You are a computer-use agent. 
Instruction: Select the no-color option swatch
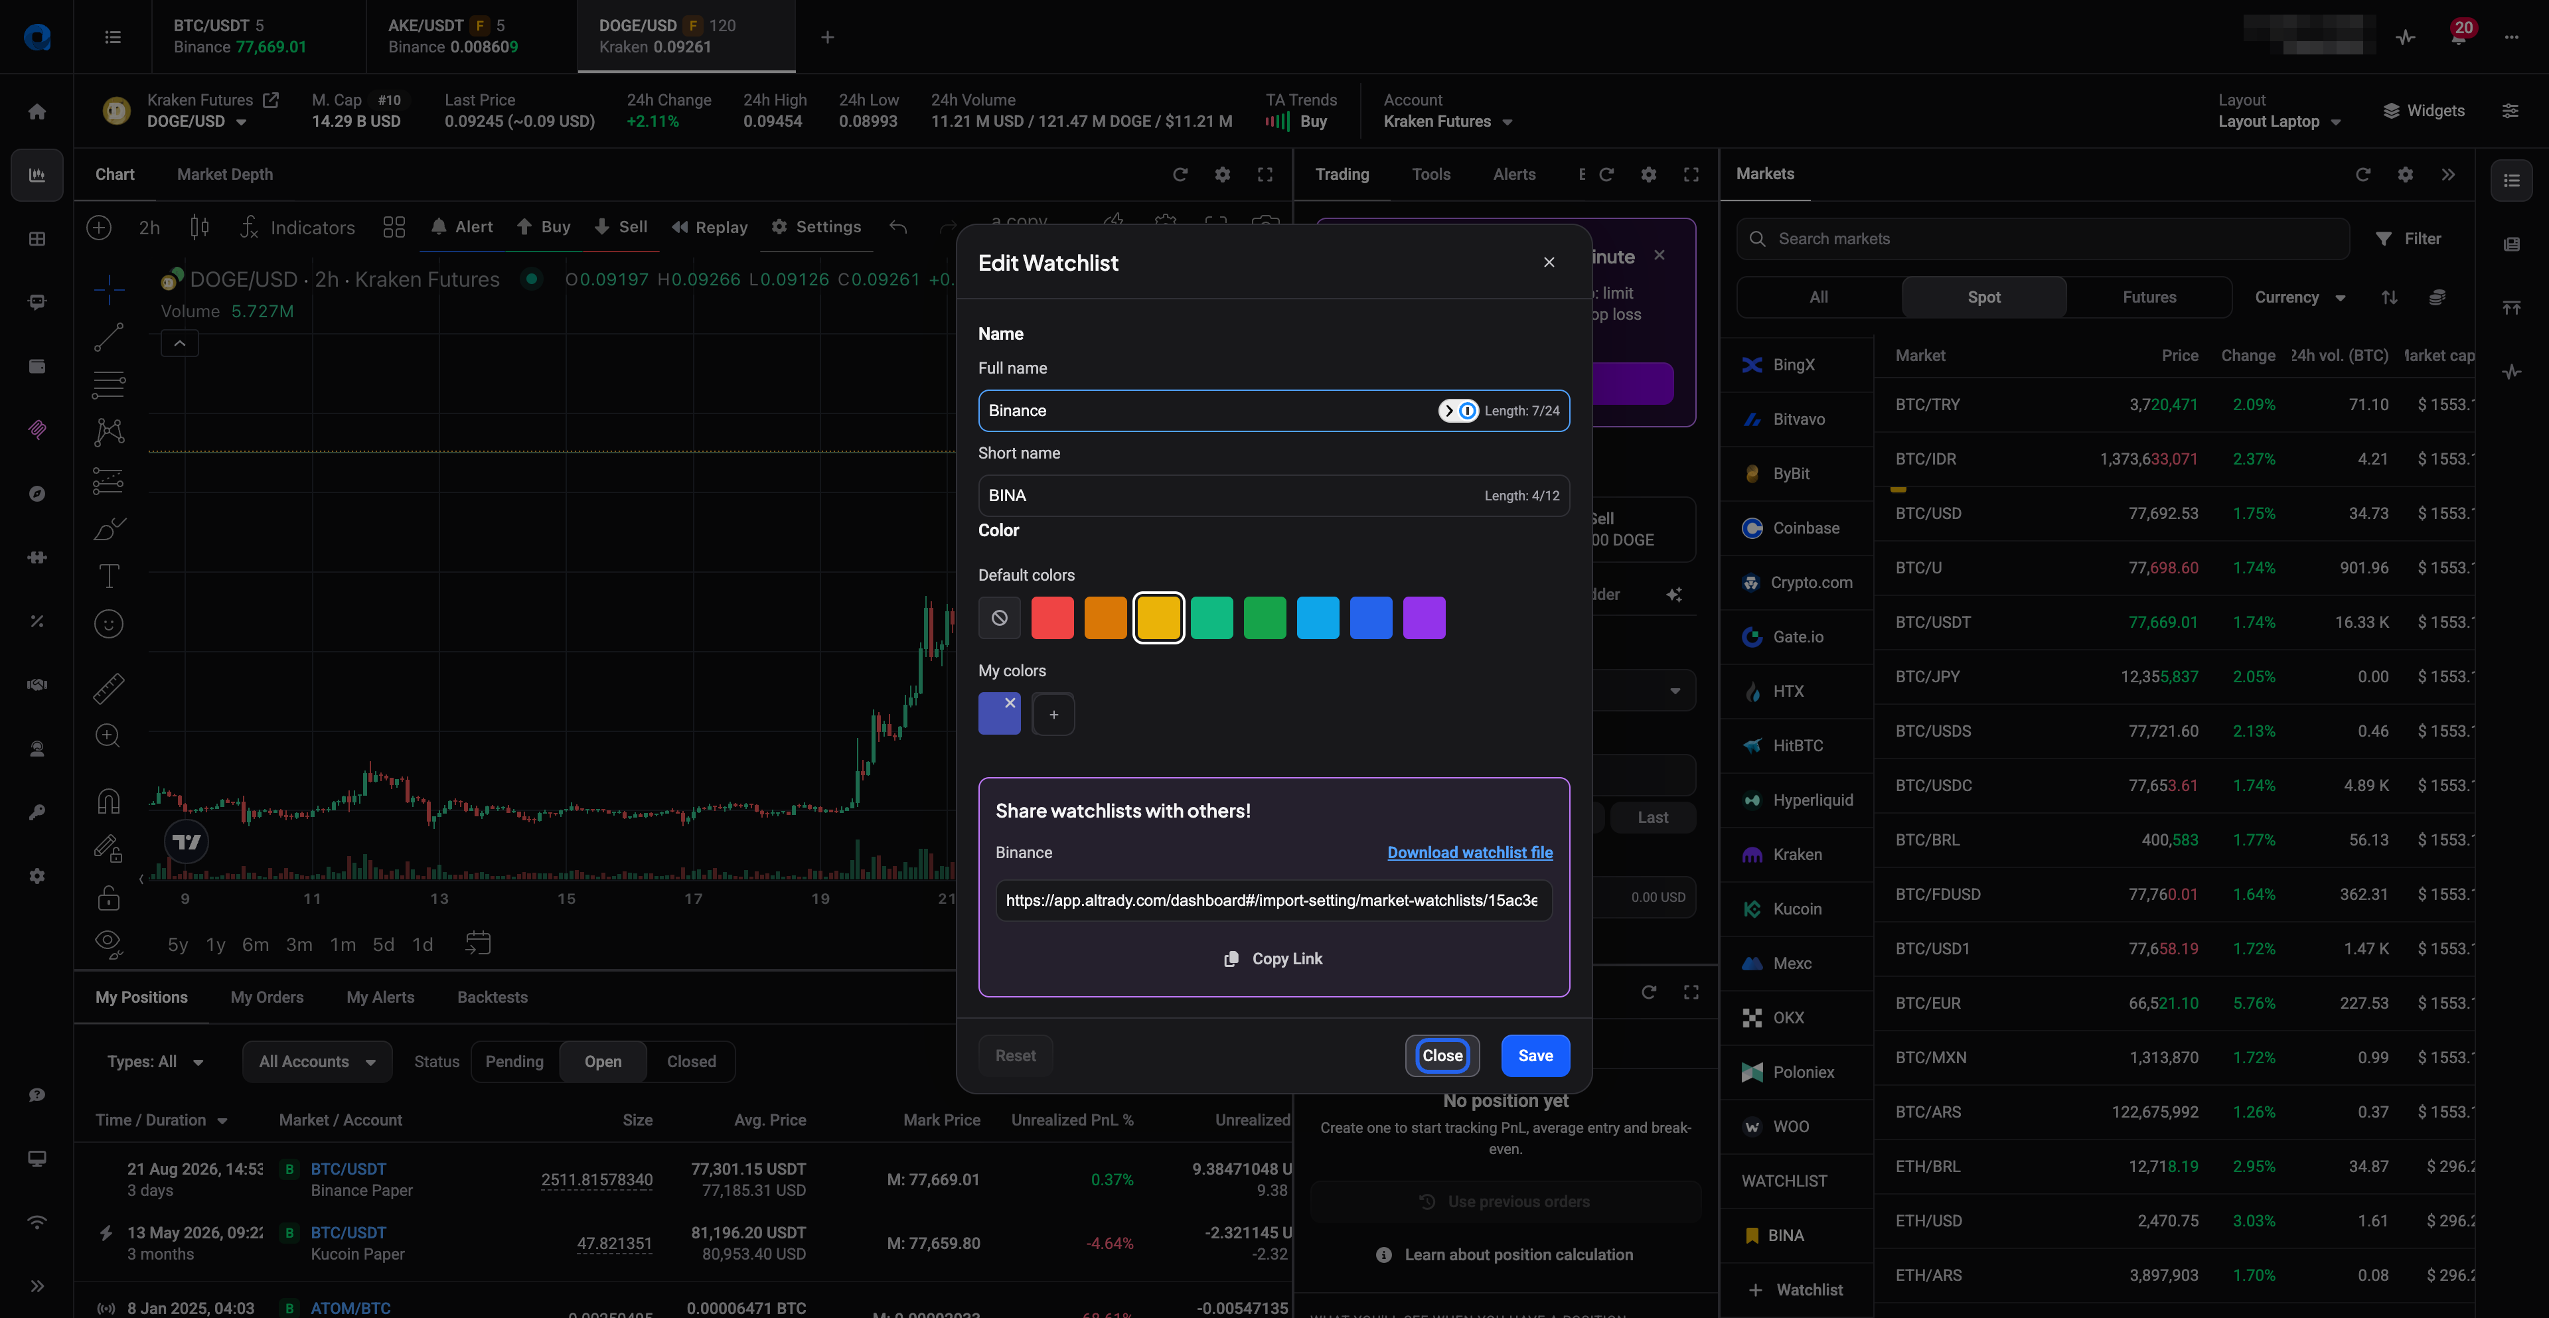(1000, 617)
